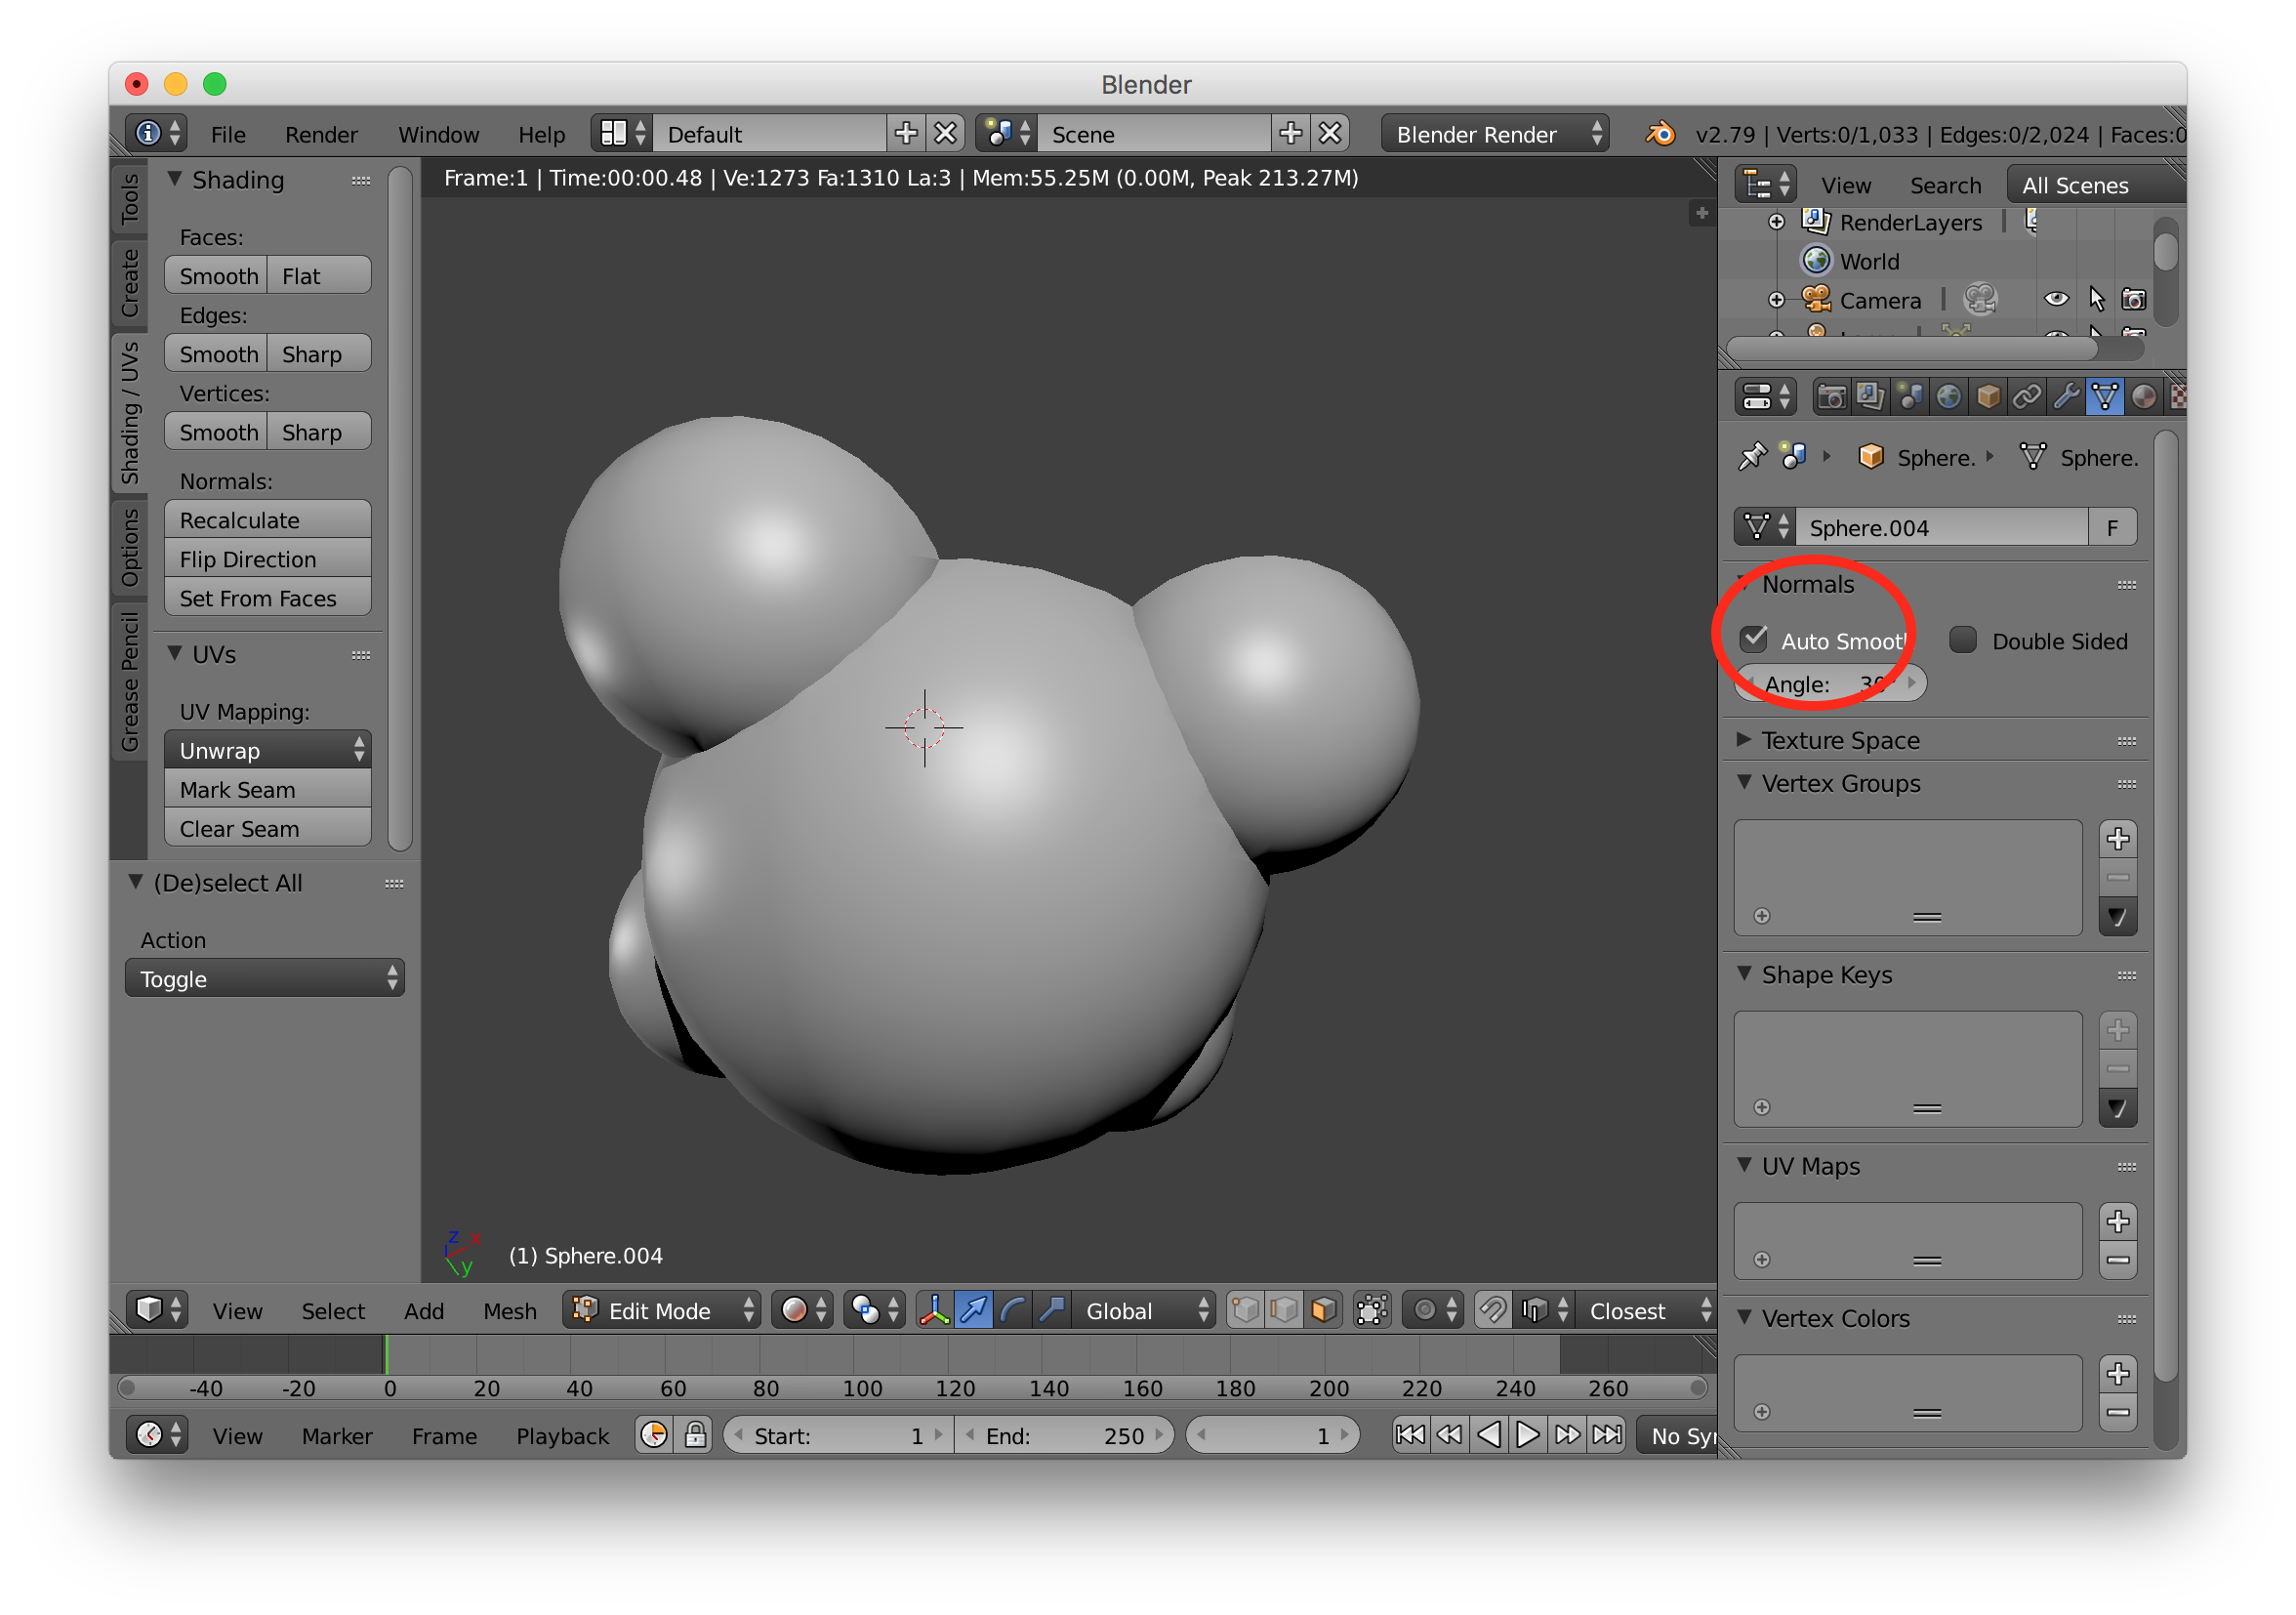Toggle Camera renderability in outliner

2134,299
